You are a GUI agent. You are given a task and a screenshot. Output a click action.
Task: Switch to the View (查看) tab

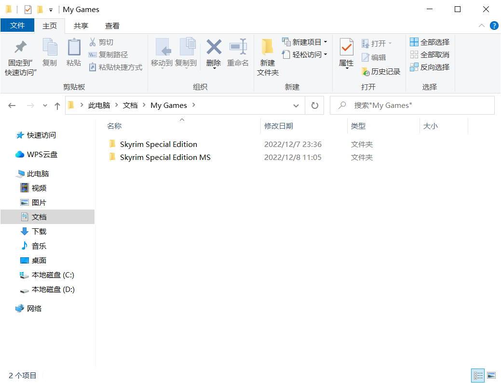(112, 26)
